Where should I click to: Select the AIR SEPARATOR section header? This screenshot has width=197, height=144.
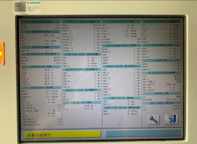(x=41, y=54)
